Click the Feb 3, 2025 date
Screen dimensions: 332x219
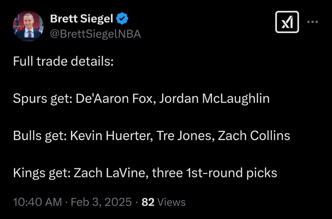(101, 202)
